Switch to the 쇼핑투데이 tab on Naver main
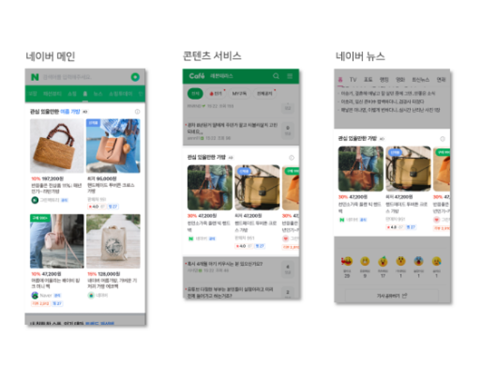Viewport: 482px width, 369px height. [121, 94]
